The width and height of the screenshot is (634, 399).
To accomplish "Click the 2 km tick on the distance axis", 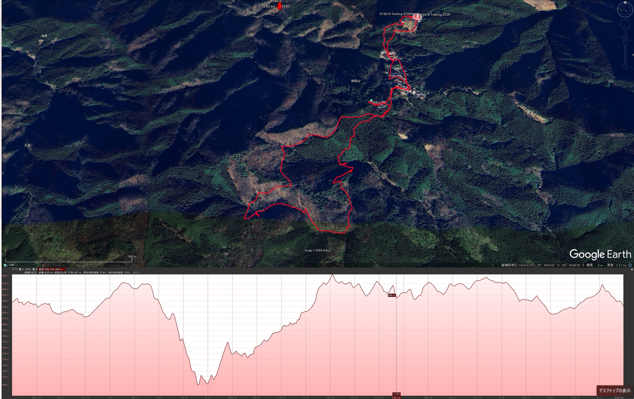I will 208,397.
